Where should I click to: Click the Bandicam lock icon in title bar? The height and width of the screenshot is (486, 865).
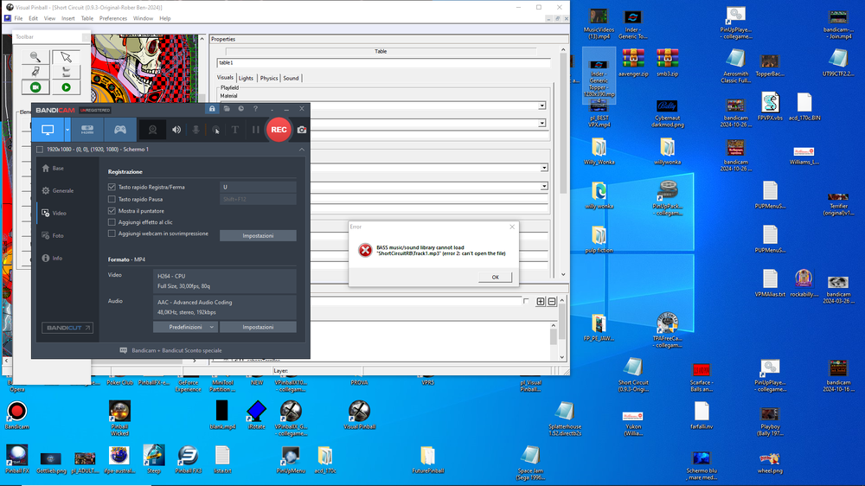(x=212, y=109)
